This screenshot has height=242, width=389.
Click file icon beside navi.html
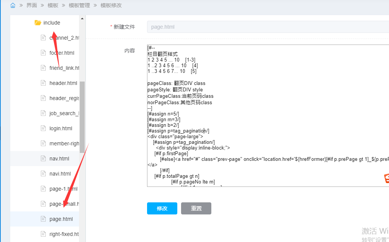pyautogui.click(x=43, y=174)
